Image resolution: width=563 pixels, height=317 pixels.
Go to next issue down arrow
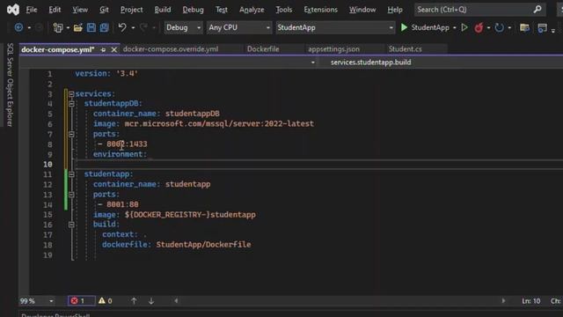coord(151,301)
